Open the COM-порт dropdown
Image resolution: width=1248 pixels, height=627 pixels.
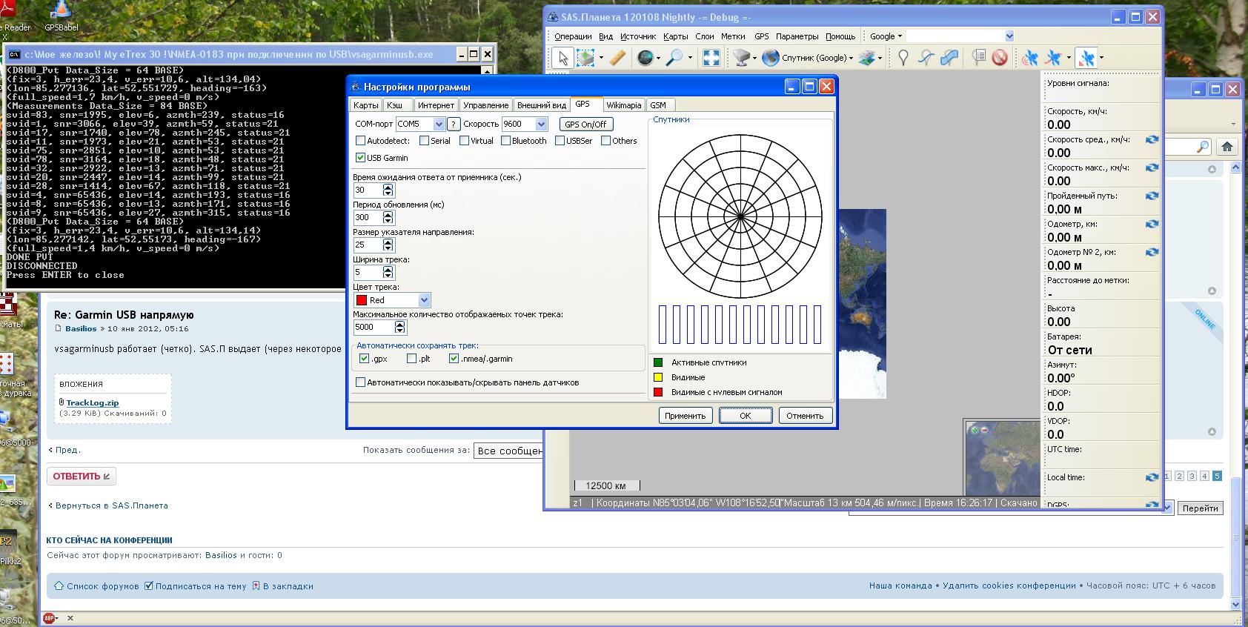click(x=438, y=125)
